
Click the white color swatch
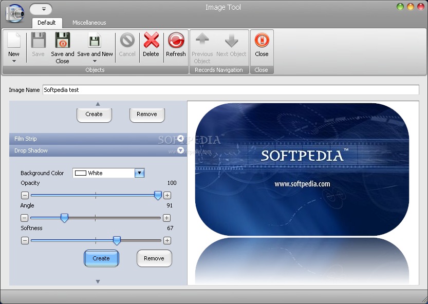tap(81, 173)
